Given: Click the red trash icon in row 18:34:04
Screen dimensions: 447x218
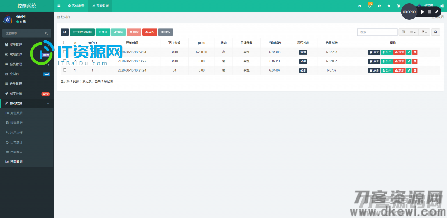Looking at the screenshot, I should (415, 52).
